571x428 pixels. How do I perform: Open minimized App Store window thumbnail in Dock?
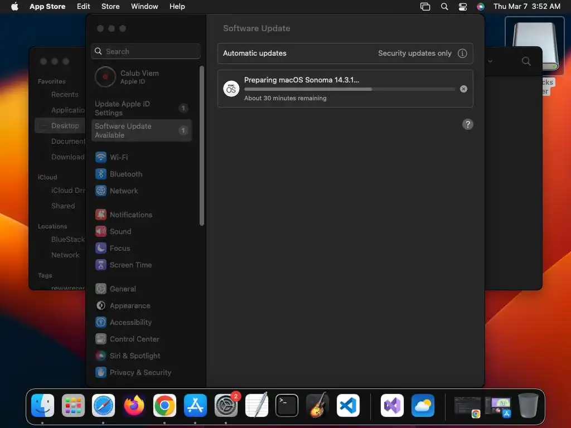(498, 406)
